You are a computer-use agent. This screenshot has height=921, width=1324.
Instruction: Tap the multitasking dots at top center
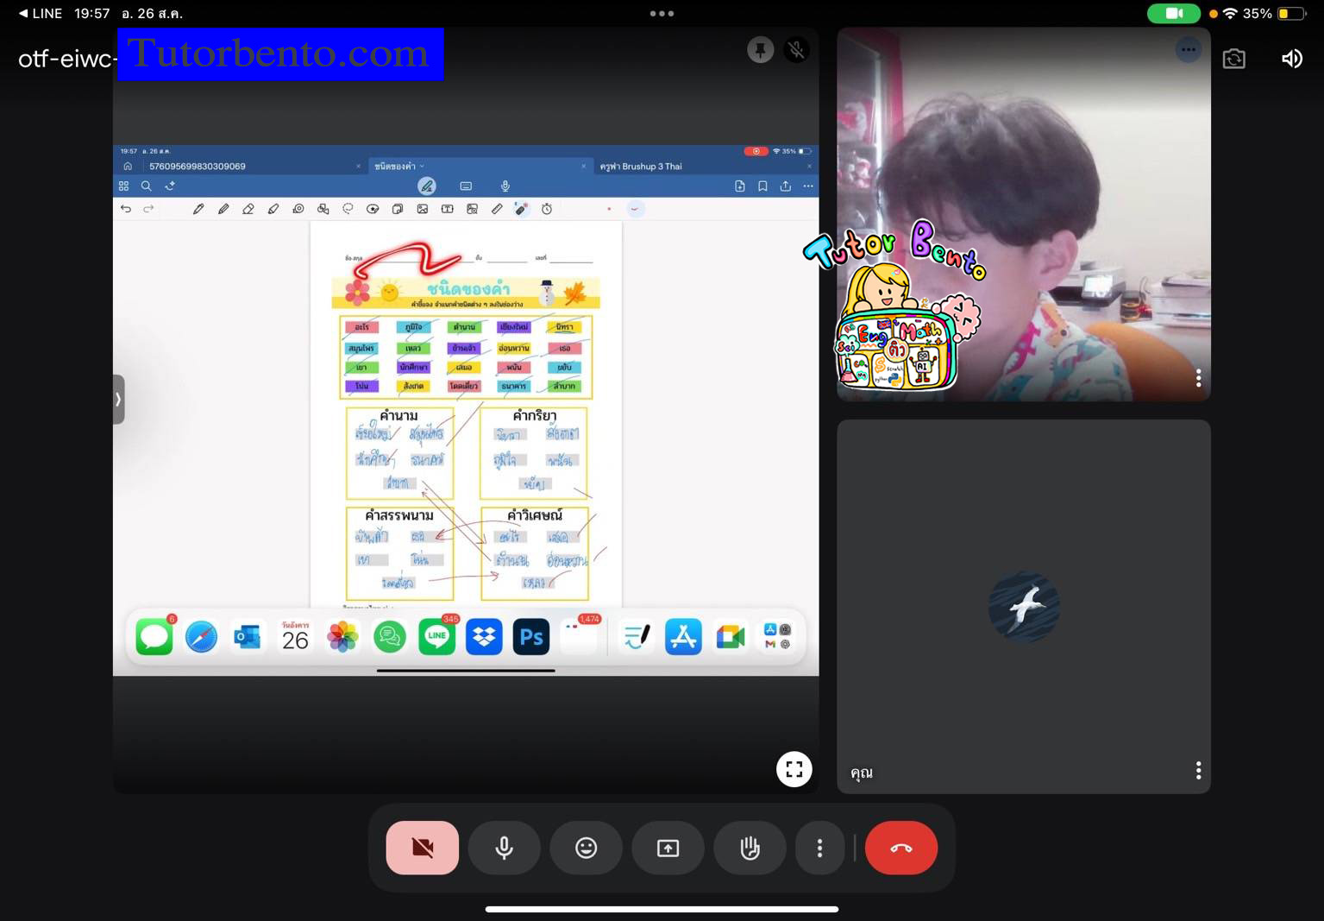(662, 13)
